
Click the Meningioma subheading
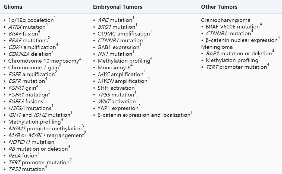(217, 47)
